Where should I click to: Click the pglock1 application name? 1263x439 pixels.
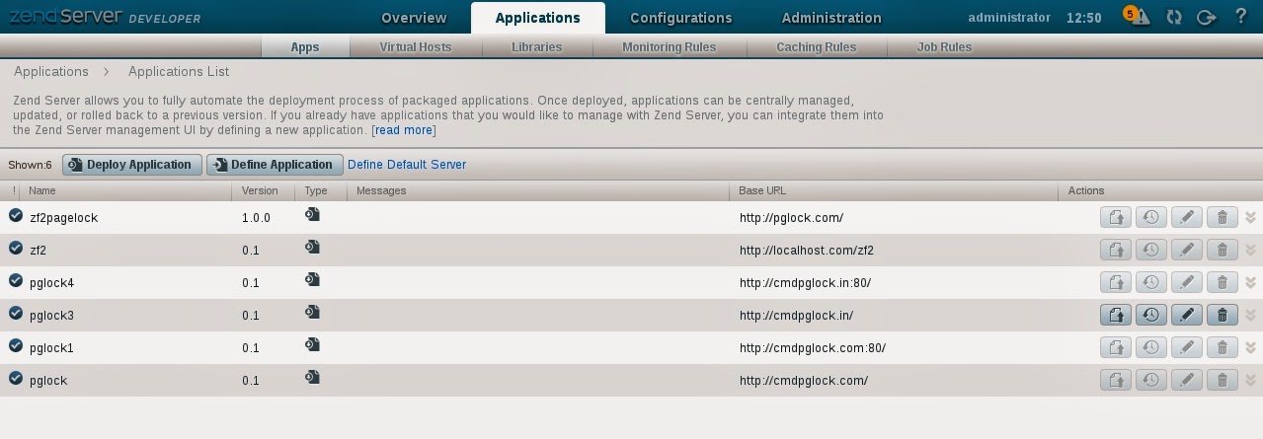[52, 348]
